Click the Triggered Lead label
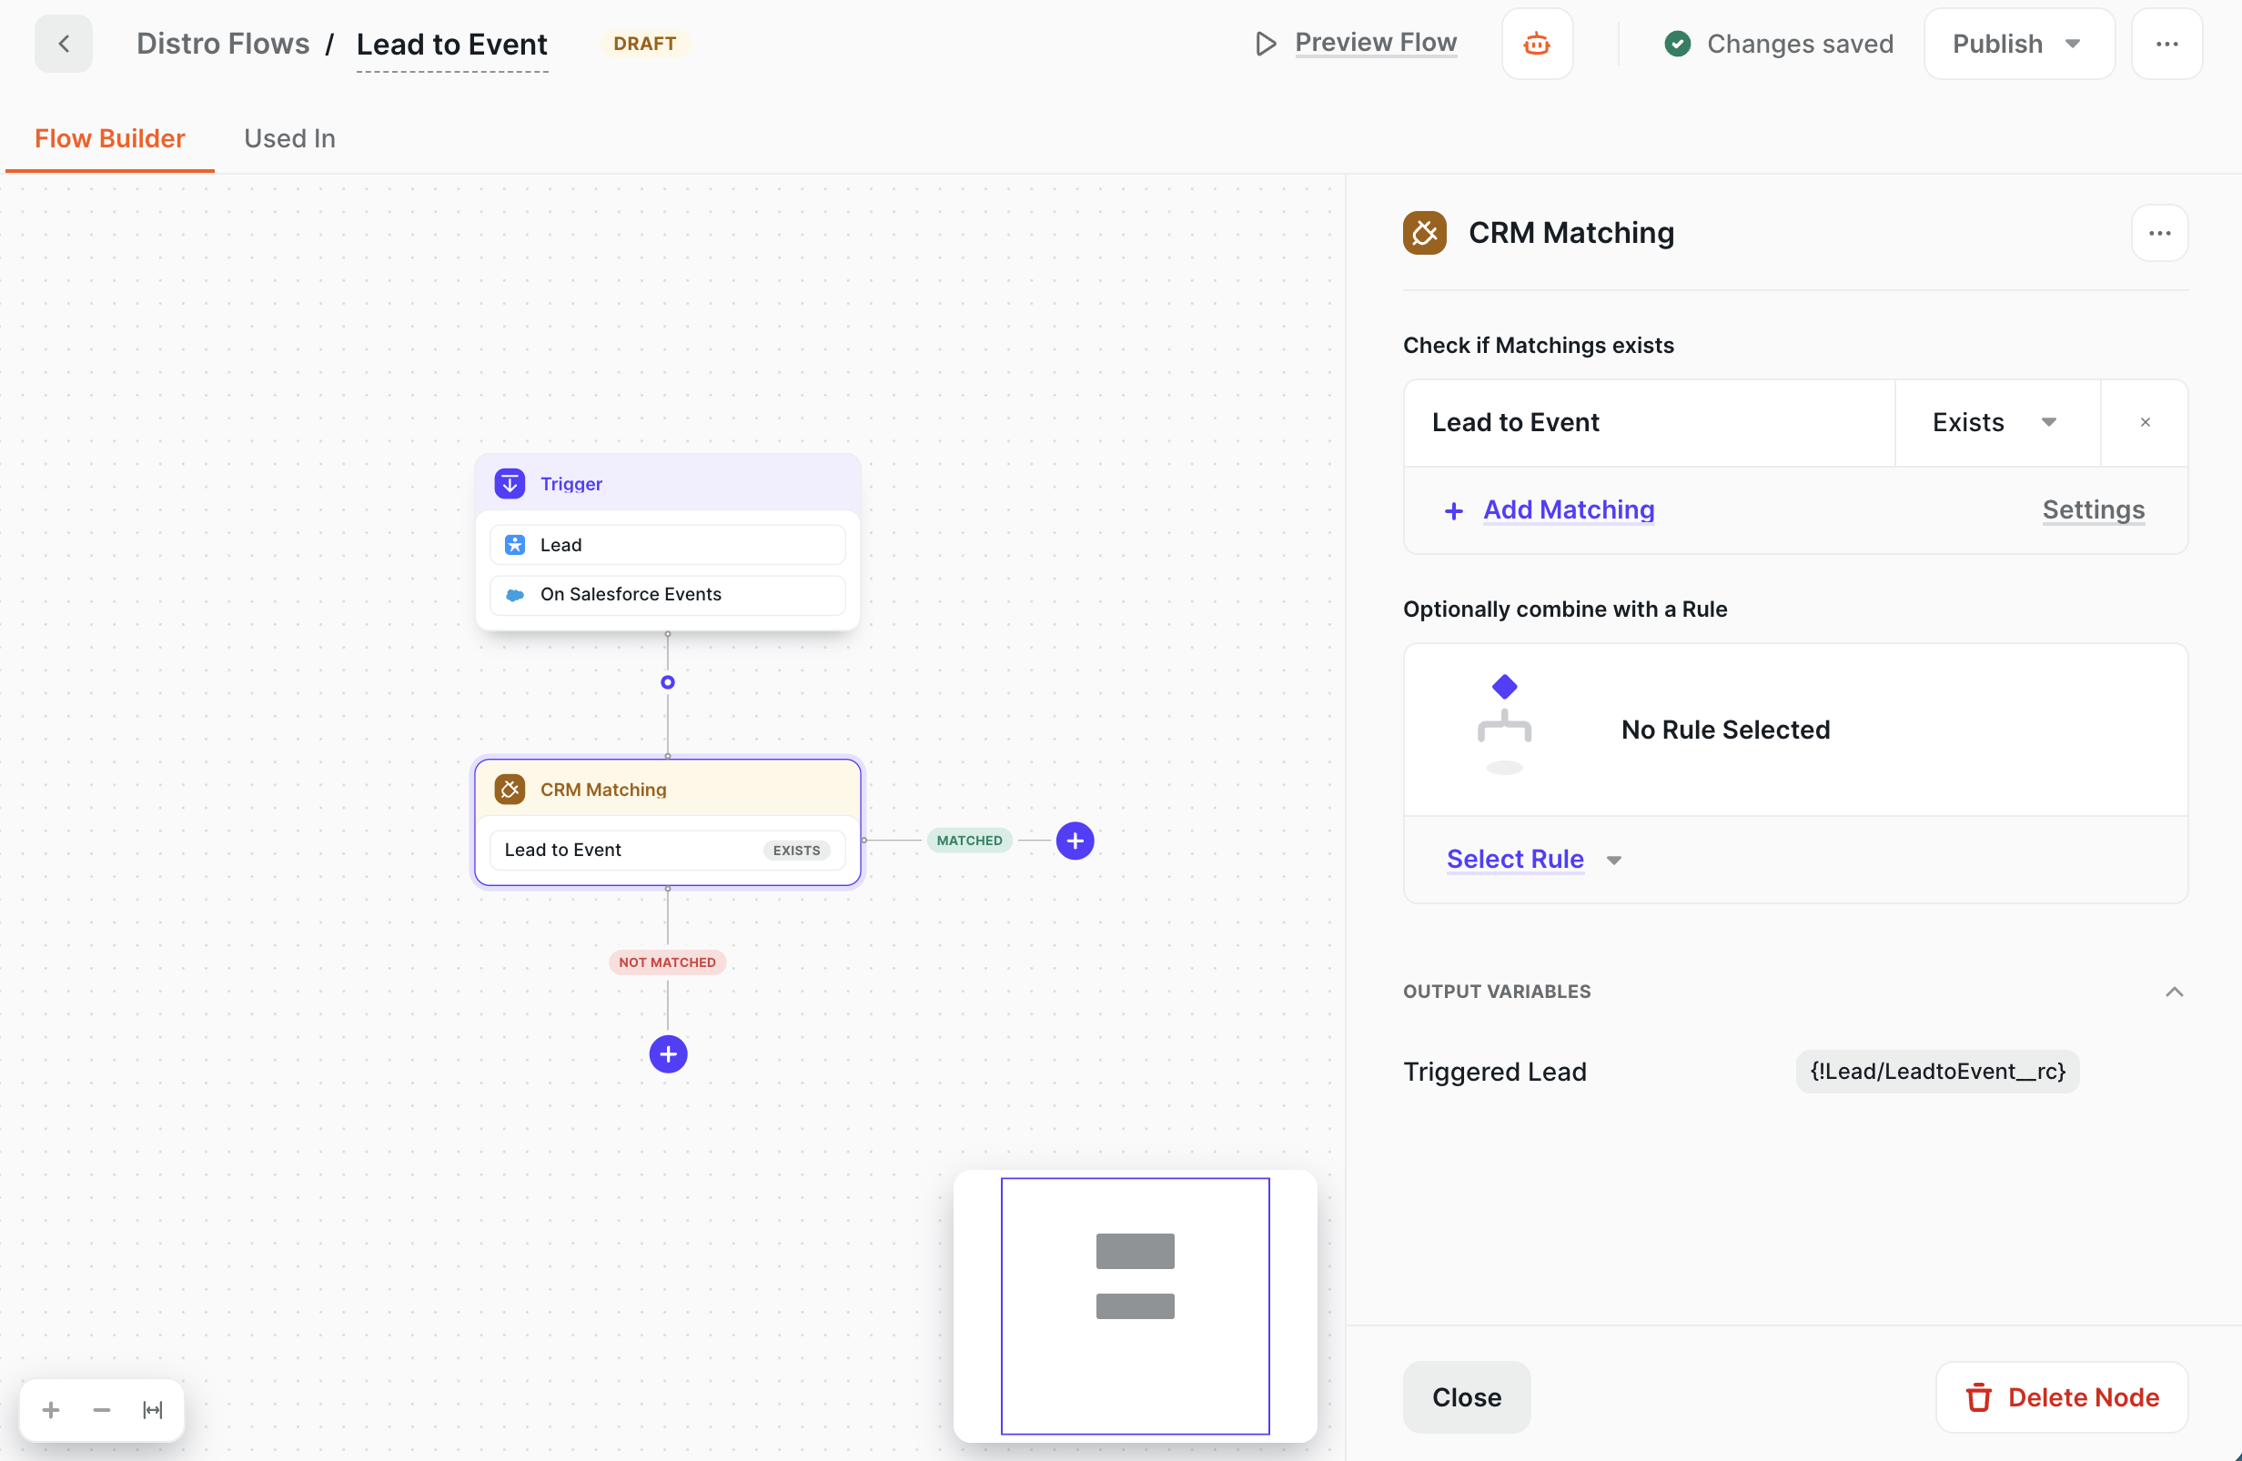This screenshot has width=2242, height=1461. [x=1495, y=1071]
